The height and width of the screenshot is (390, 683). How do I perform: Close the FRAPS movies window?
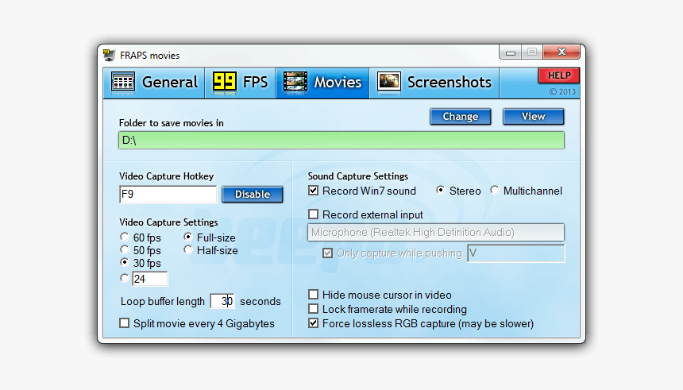click(x=561, y=52)
